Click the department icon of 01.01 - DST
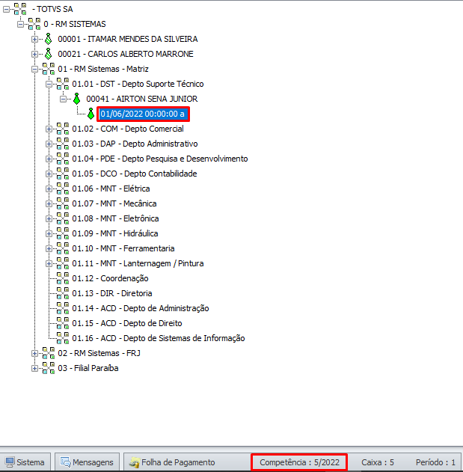Screen dimensions: 463x472 (63, 84)
